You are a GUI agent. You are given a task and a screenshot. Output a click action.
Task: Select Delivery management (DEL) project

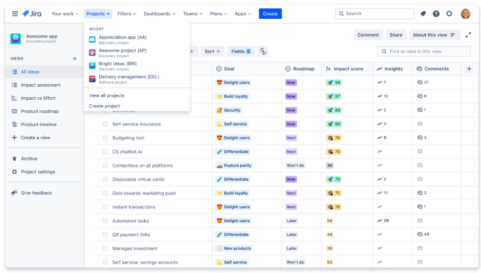pyautogui.click(x=137, y=79)
